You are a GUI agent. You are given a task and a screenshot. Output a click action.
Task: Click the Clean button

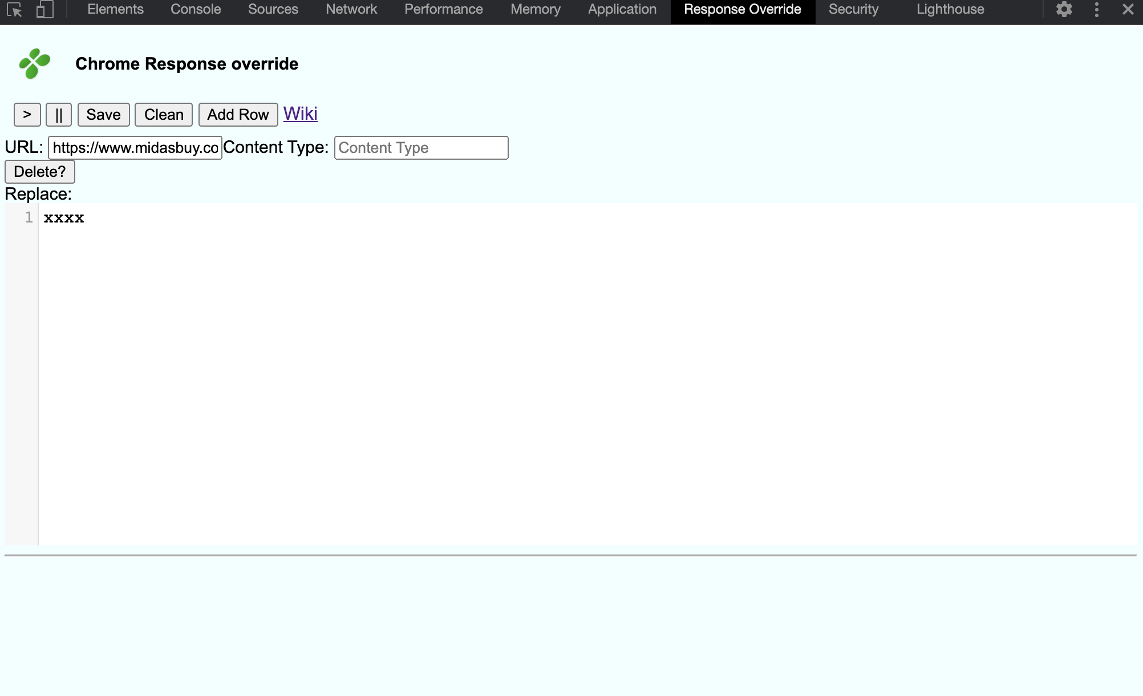(x=163, y=114)
